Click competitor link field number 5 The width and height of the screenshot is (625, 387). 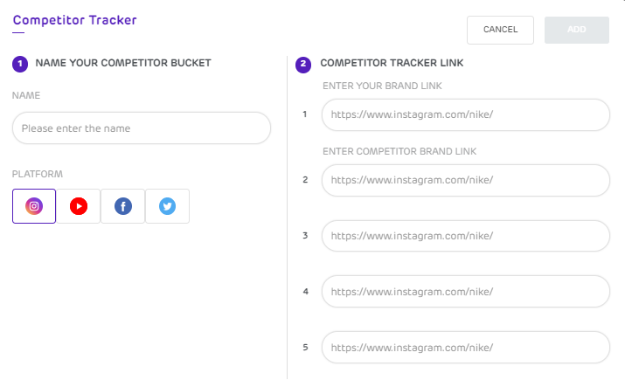[465, 347]
